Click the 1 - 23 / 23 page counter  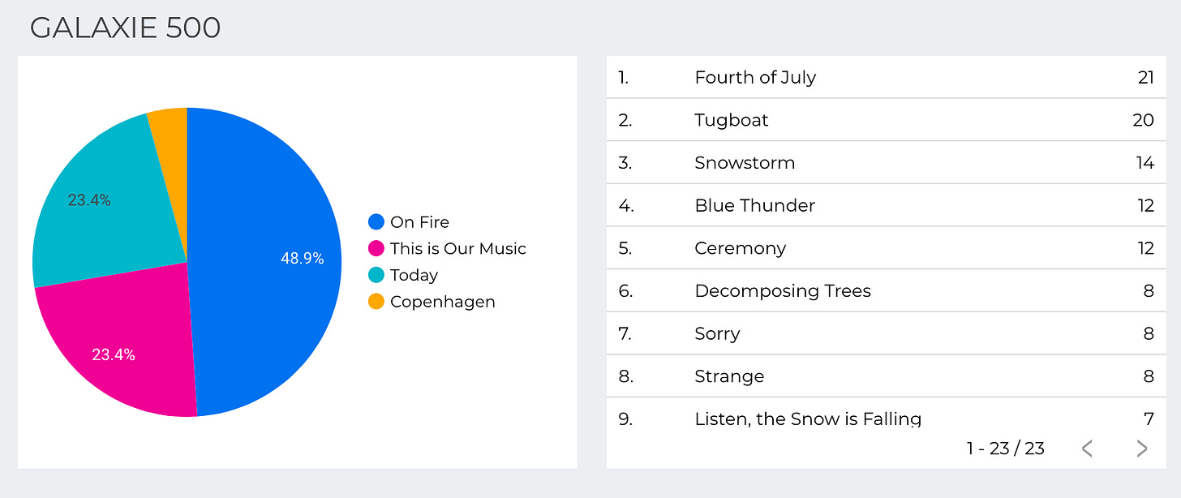click(x=1006, y=448)
